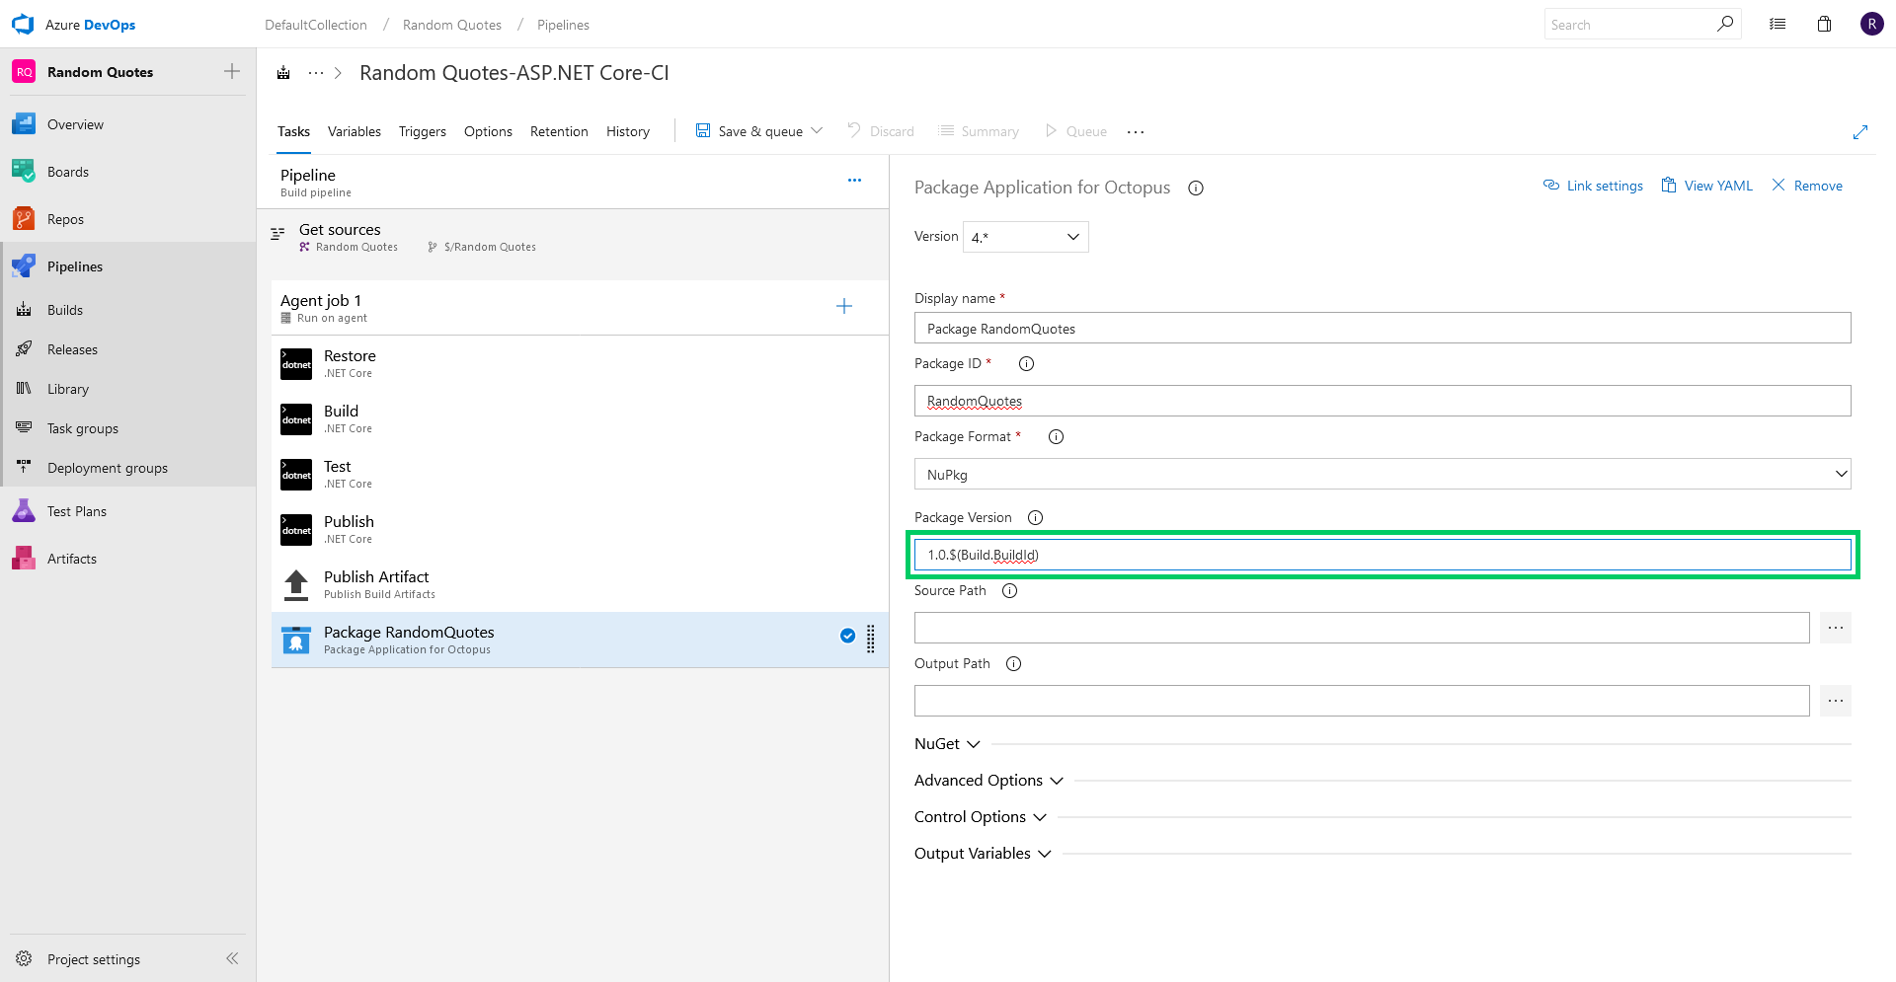The image size is (1896, 982).
Task: Click the Display name field
Action: [x=1382, y=328]
